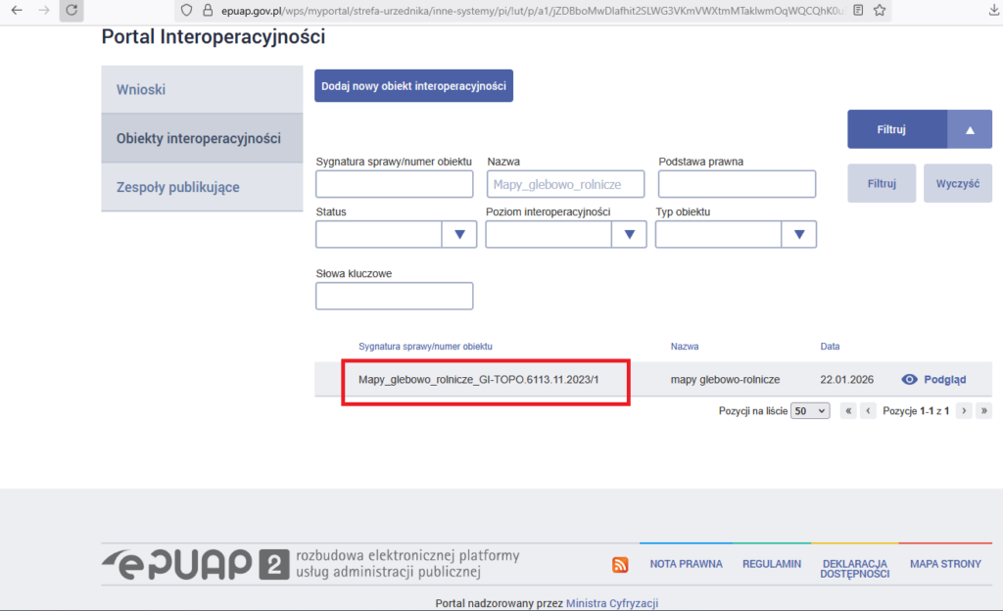Open the Ministra Cyfryzacji link

tap(612, 602)
